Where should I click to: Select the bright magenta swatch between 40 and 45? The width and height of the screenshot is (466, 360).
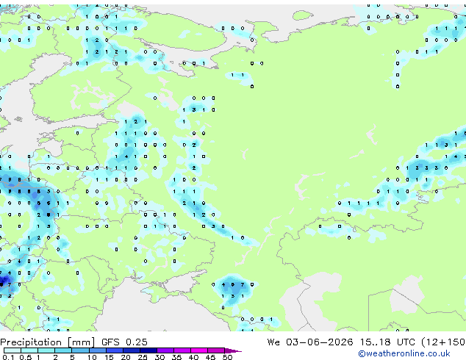click(199, 350)
